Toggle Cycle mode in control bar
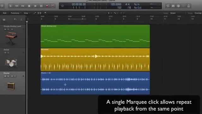This screenshot has width=202, height=114. pos(168,6)
